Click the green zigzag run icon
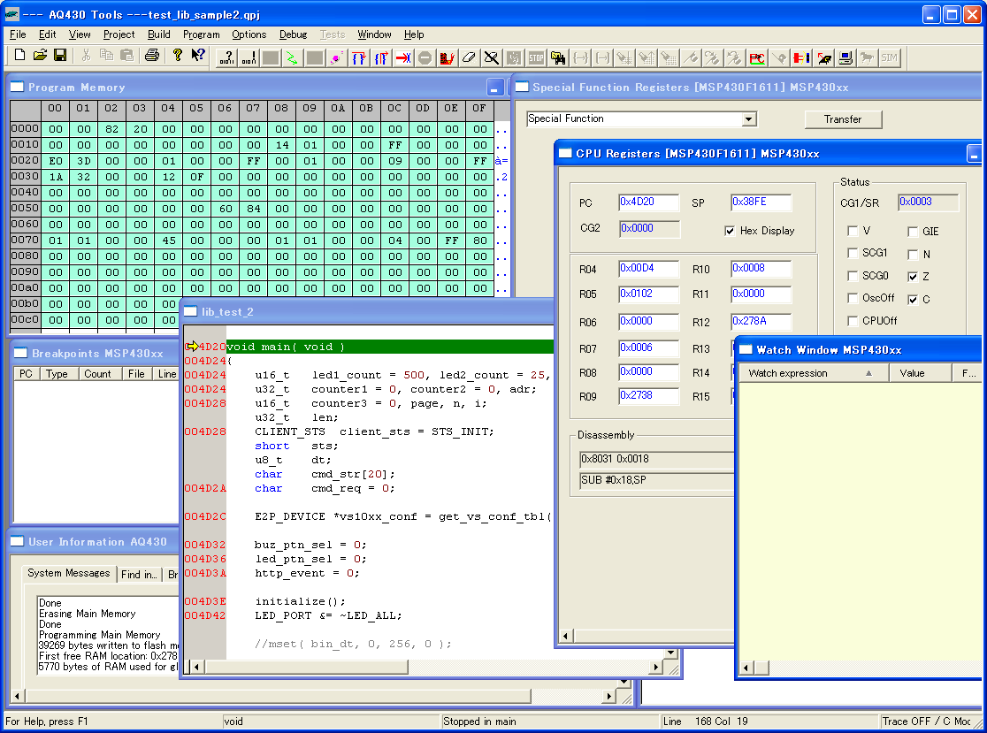The image size is (987, 733). 292,57
